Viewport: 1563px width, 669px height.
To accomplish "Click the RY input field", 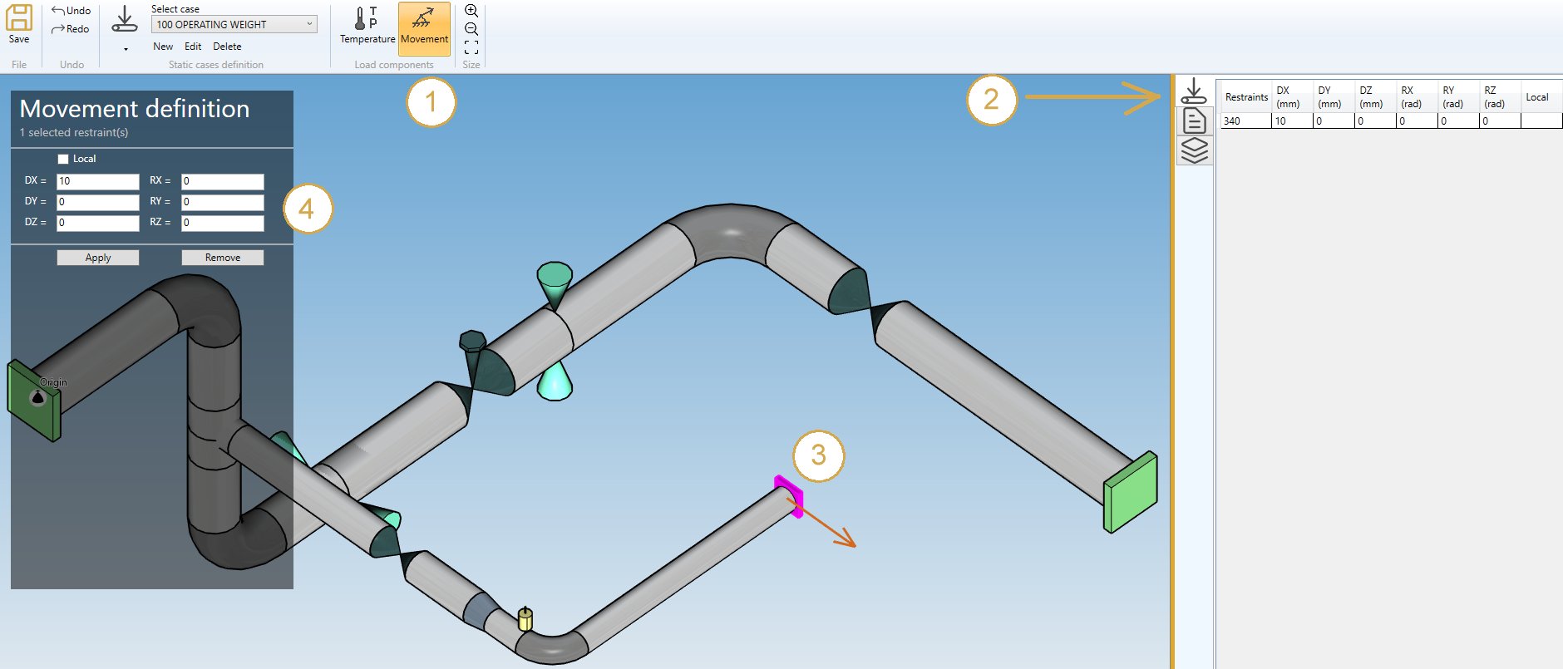I will (223, 202).
